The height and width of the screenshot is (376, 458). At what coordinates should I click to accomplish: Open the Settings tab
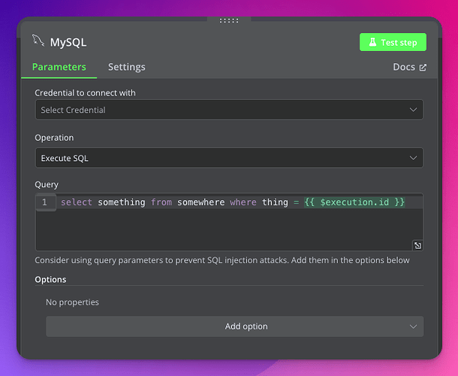coord(127,67)
